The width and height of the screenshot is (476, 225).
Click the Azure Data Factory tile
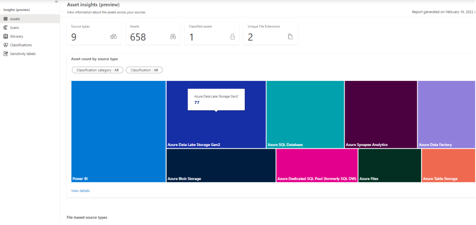pos(446,115)
